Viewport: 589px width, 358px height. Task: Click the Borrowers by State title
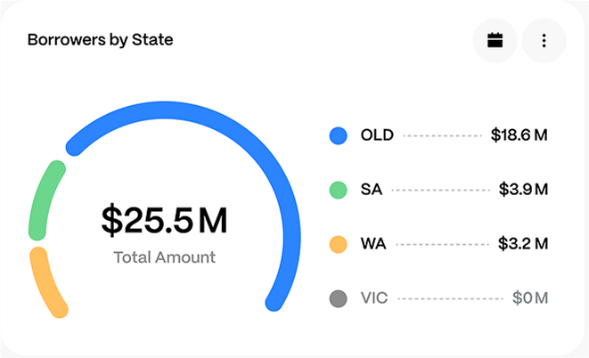100,40
